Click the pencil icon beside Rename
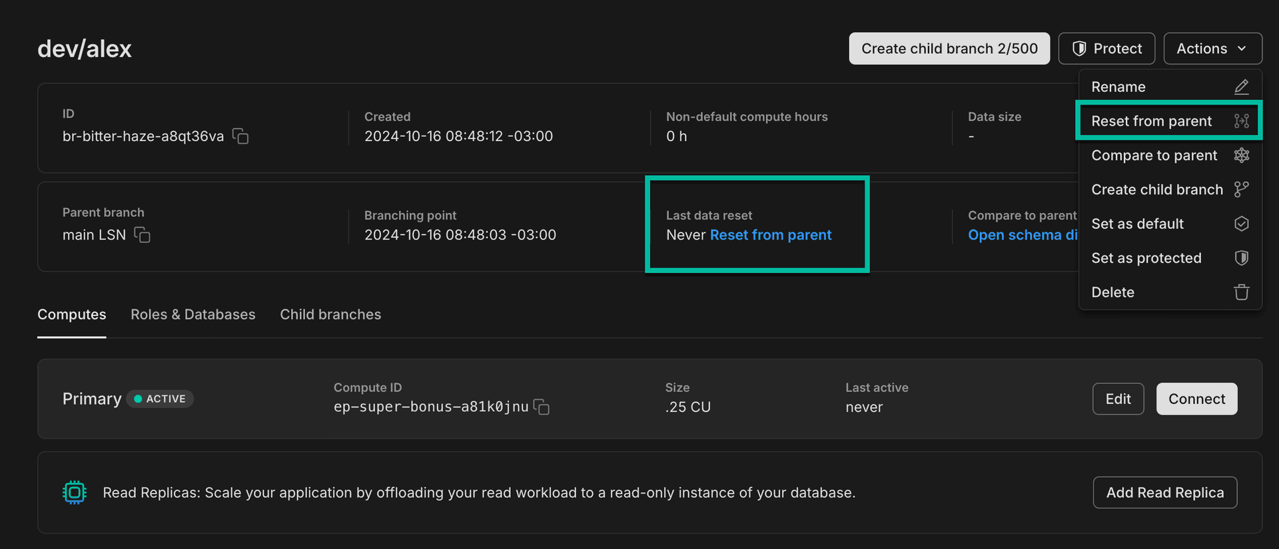The width and height of the screenshot is (1279, 549). (1241, 87)
